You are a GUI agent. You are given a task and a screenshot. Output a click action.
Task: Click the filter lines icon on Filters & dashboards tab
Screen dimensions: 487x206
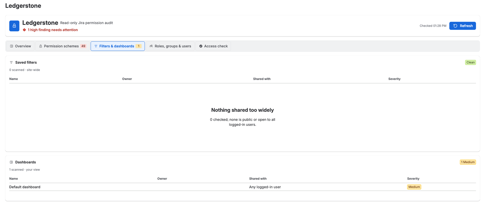coord(96,46)
